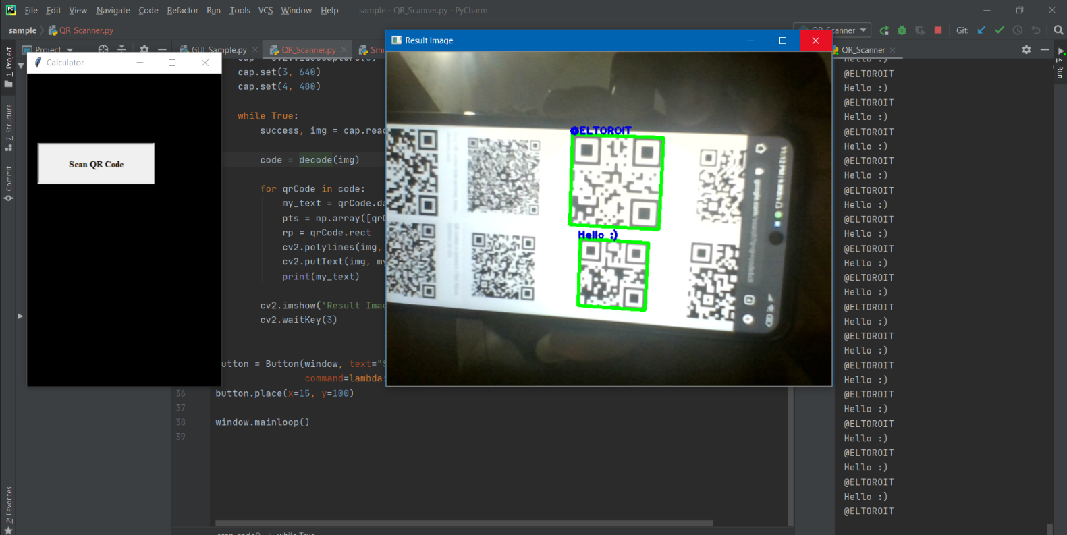Open the Tools menu
Viewport: 1067px width, 535px height.
[x=240, y=11]
